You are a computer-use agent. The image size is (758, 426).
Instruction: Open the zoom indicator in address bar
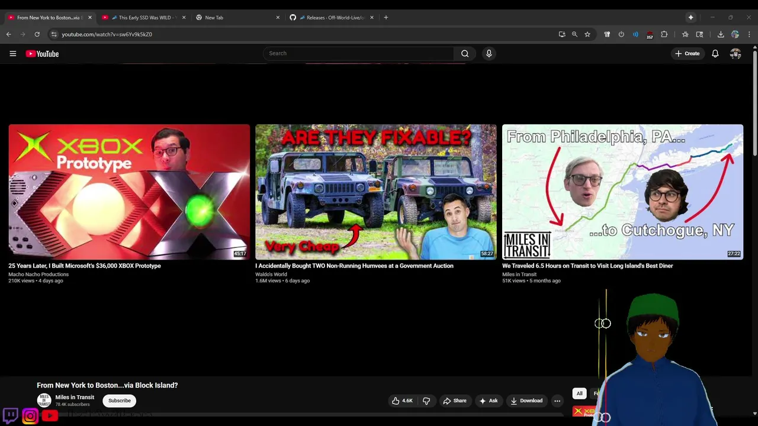coord(574,34)
